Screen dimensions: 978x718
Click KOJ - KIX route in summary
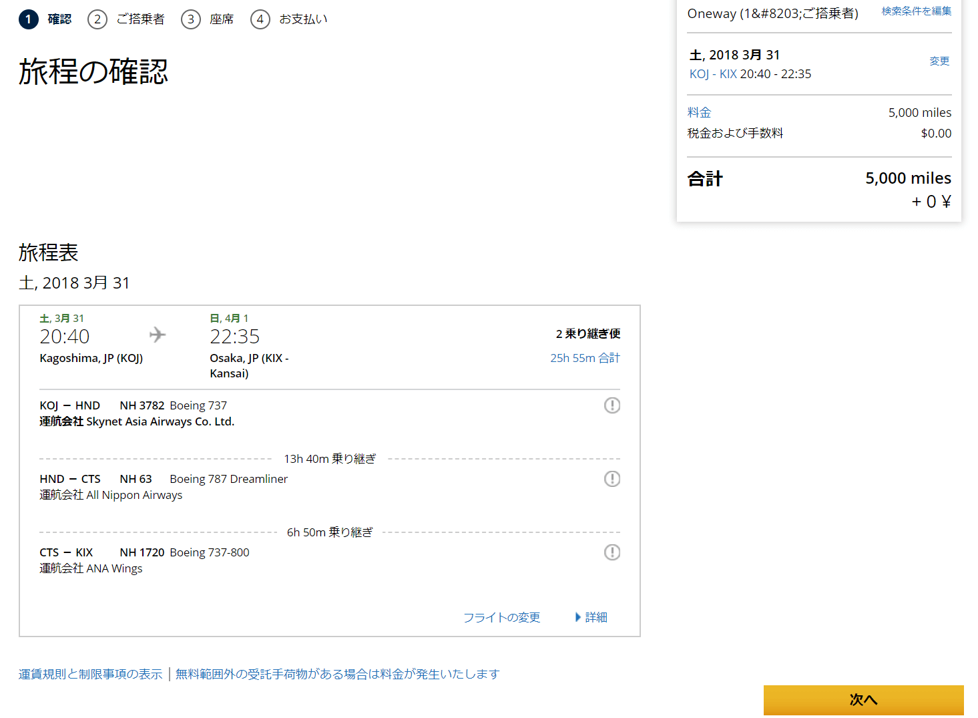click(x=713, y=74)
